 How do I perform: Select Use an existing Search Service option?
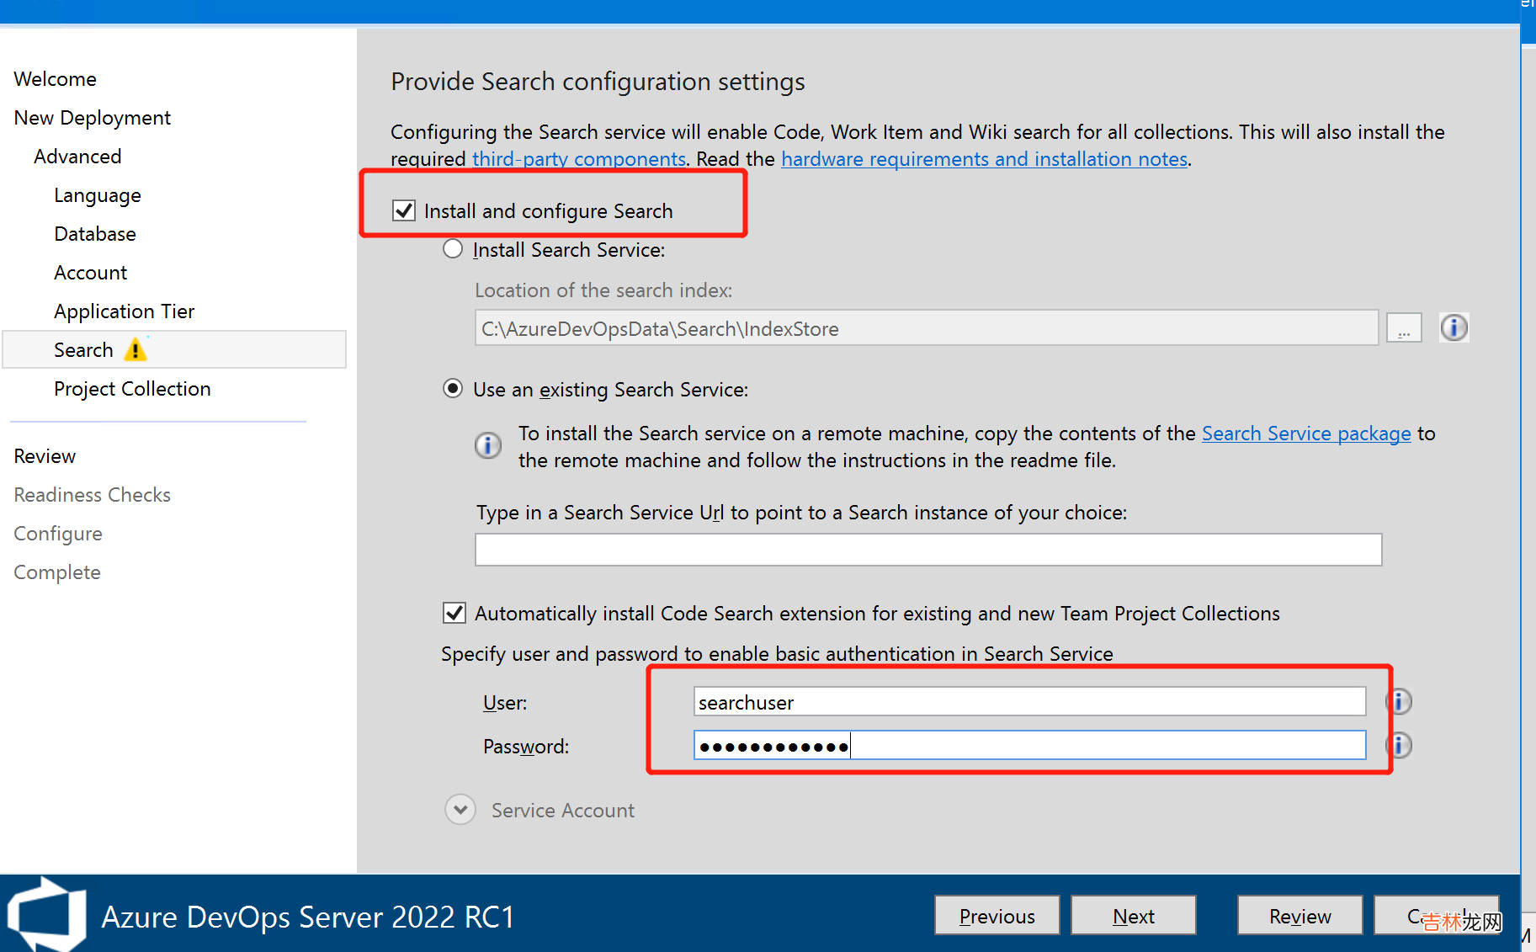pyautogui.click(x=453, y=389)
